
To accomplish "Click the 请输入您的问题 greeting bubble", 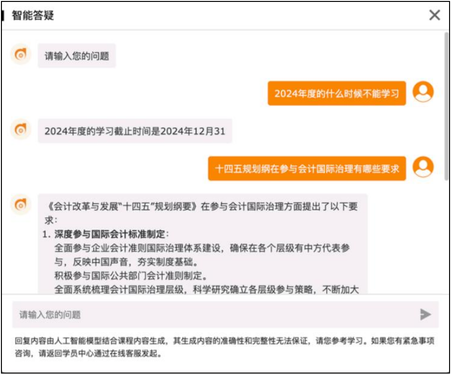I will [x=77, y=56].
